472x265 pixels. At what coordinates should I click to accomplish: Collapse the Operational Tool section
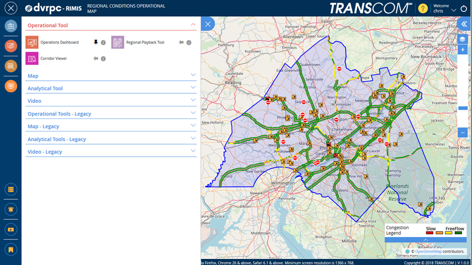pyautogui.click(x=193, y=25)
